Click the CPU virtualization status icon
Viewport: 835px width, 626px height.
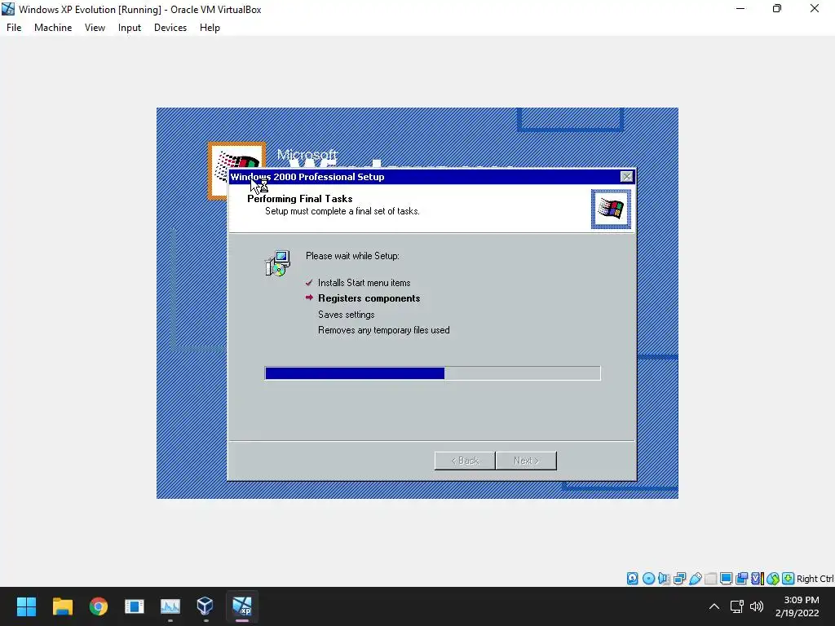(757, 579)
